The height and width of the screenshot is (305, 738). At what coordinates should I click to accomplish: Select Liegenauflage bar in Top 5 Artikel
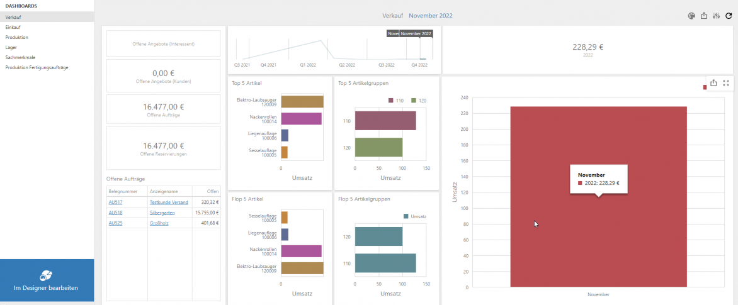pyautogui.click(x=285, y=135)
